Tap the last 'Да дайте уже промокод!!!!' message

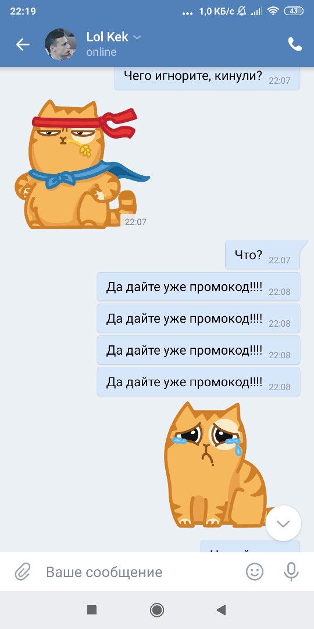(x=198, y=382)
